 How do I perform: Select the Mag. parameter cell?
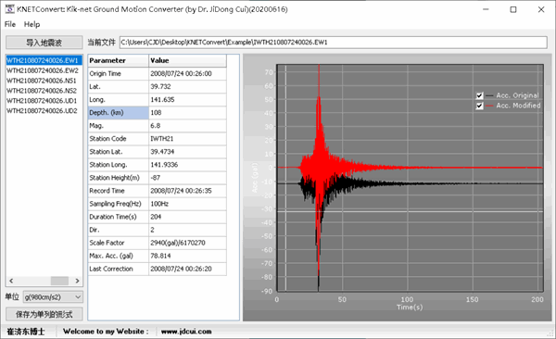[118, 126]
